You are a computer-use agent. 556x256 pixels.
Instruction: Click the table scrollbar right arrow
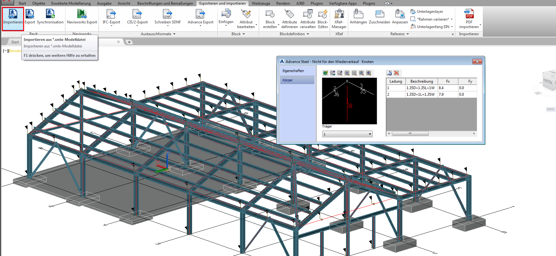click(474, 133)
